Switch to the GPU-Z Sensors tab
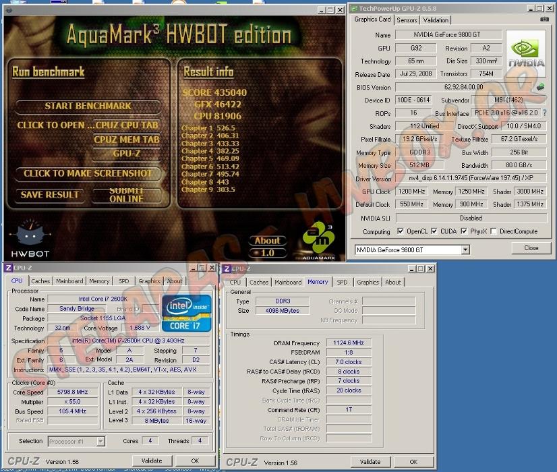The image size is (557, 472). [407, 20]
